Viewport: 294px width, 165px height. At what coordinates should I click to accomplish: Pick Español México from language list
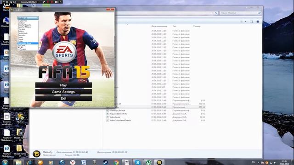click(28, 27)
